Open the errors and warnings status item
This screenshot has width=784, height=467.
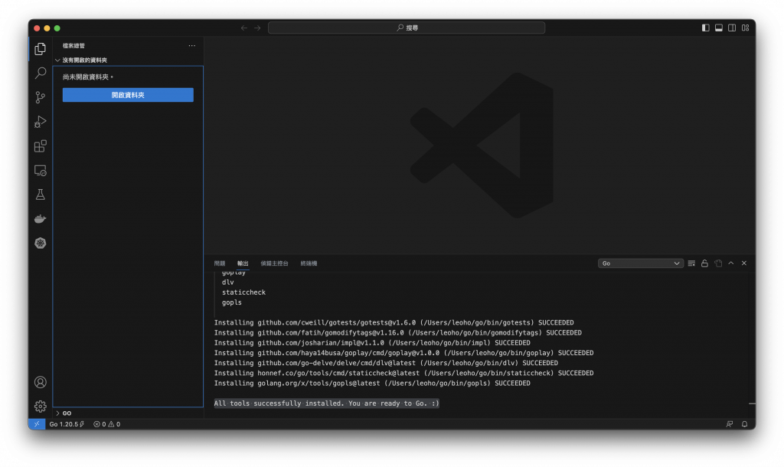(106, 424)
